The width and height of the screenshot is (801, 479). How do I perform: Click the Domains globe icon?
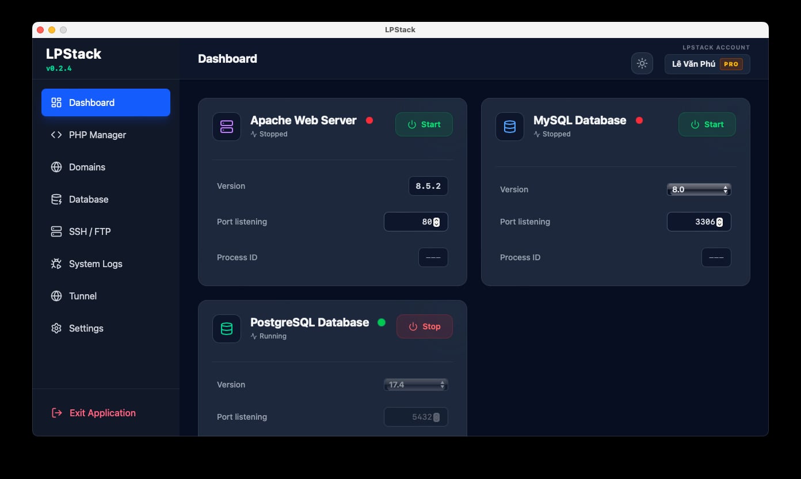tap(56, 167)
